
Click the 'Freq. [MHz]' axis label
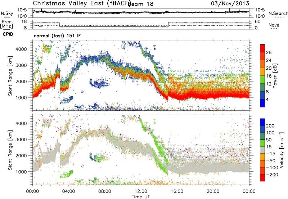pos(6,24)
